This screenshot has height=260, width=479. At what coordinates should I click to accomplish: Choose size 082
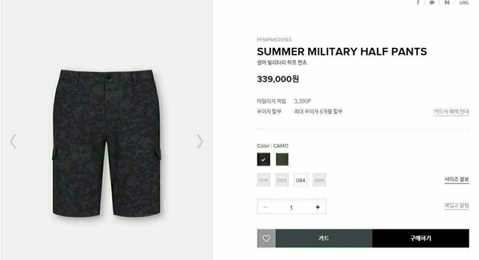point(282,180)
